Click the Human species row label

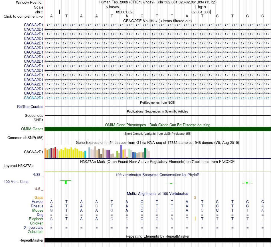click(37, 202)
